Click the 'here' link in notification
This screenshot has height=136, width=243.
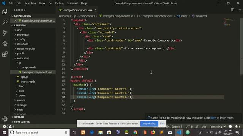[213, 118]
